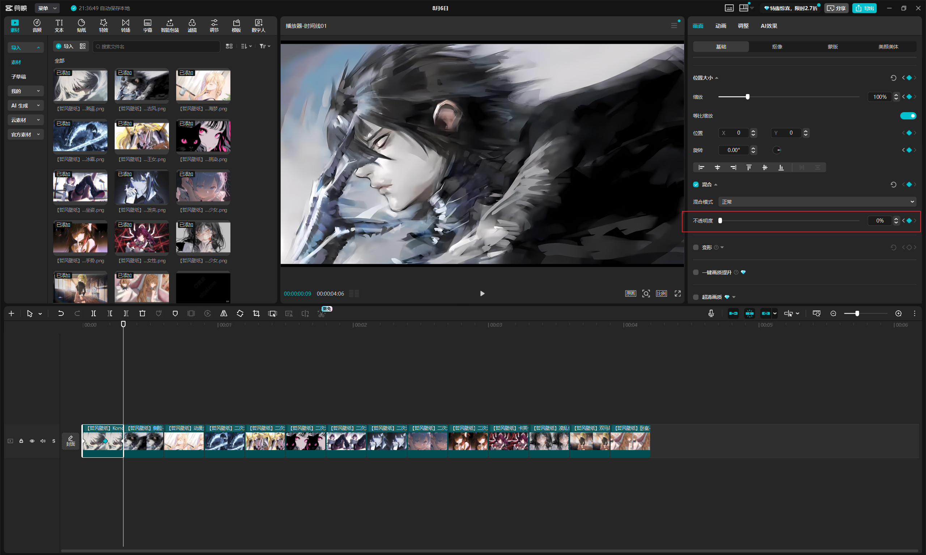Click the 原画 original quality button in the player

click(630, 293)
